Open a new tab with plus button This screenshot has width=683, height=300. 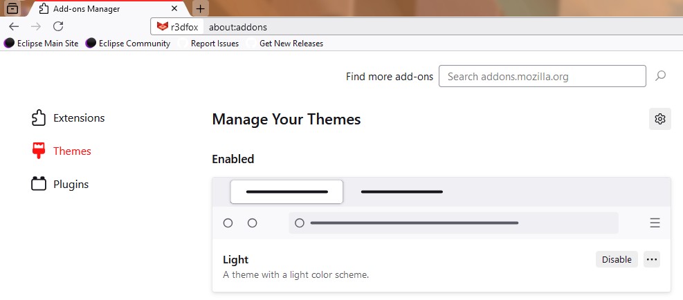pyautogui.click(x=200, y=9)
